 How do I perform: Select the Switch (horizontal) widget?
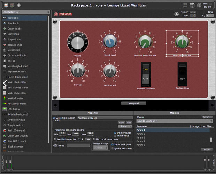pyautogui.click(x=25, y=114)
